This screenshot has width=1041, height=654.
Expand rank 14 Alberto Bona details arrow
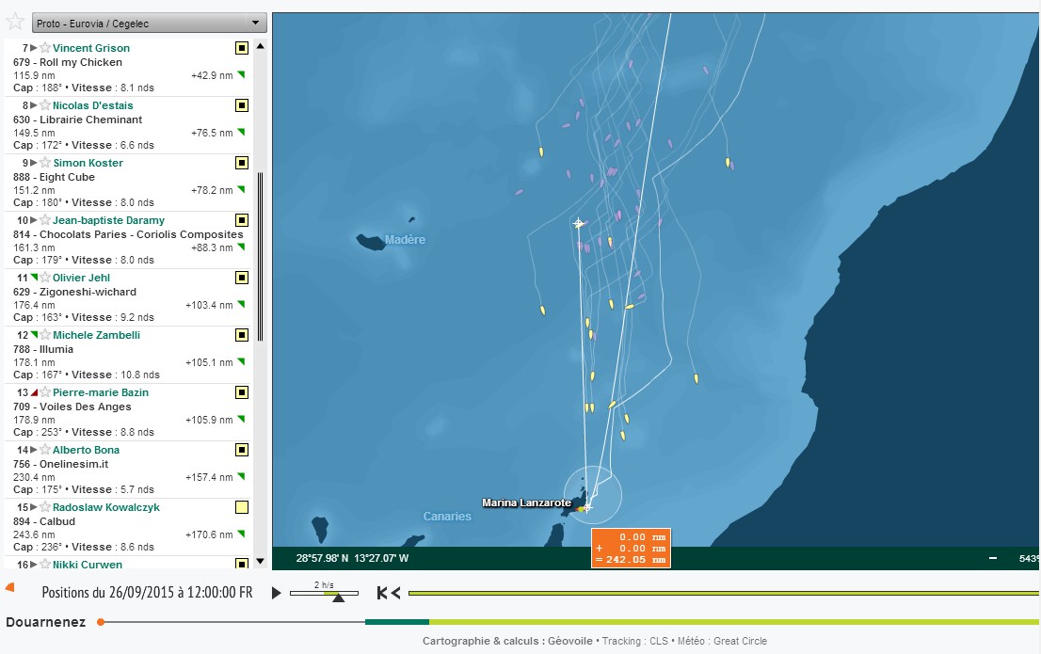[34, 450]
